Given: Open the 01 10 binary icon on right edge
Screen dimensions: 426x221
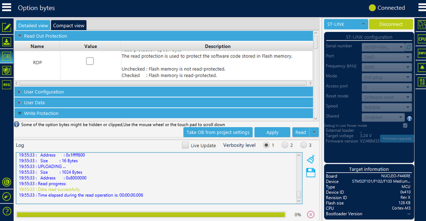Looking at the screenshot, I should [422, 82].
